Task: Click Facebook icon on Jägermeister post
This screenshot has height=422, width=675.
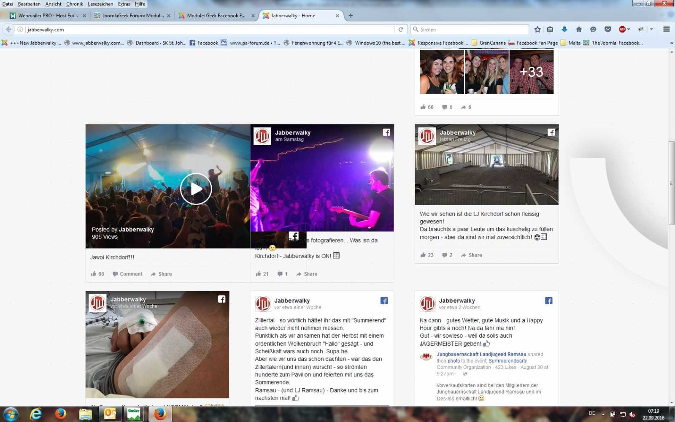Action: coord(548,300)
